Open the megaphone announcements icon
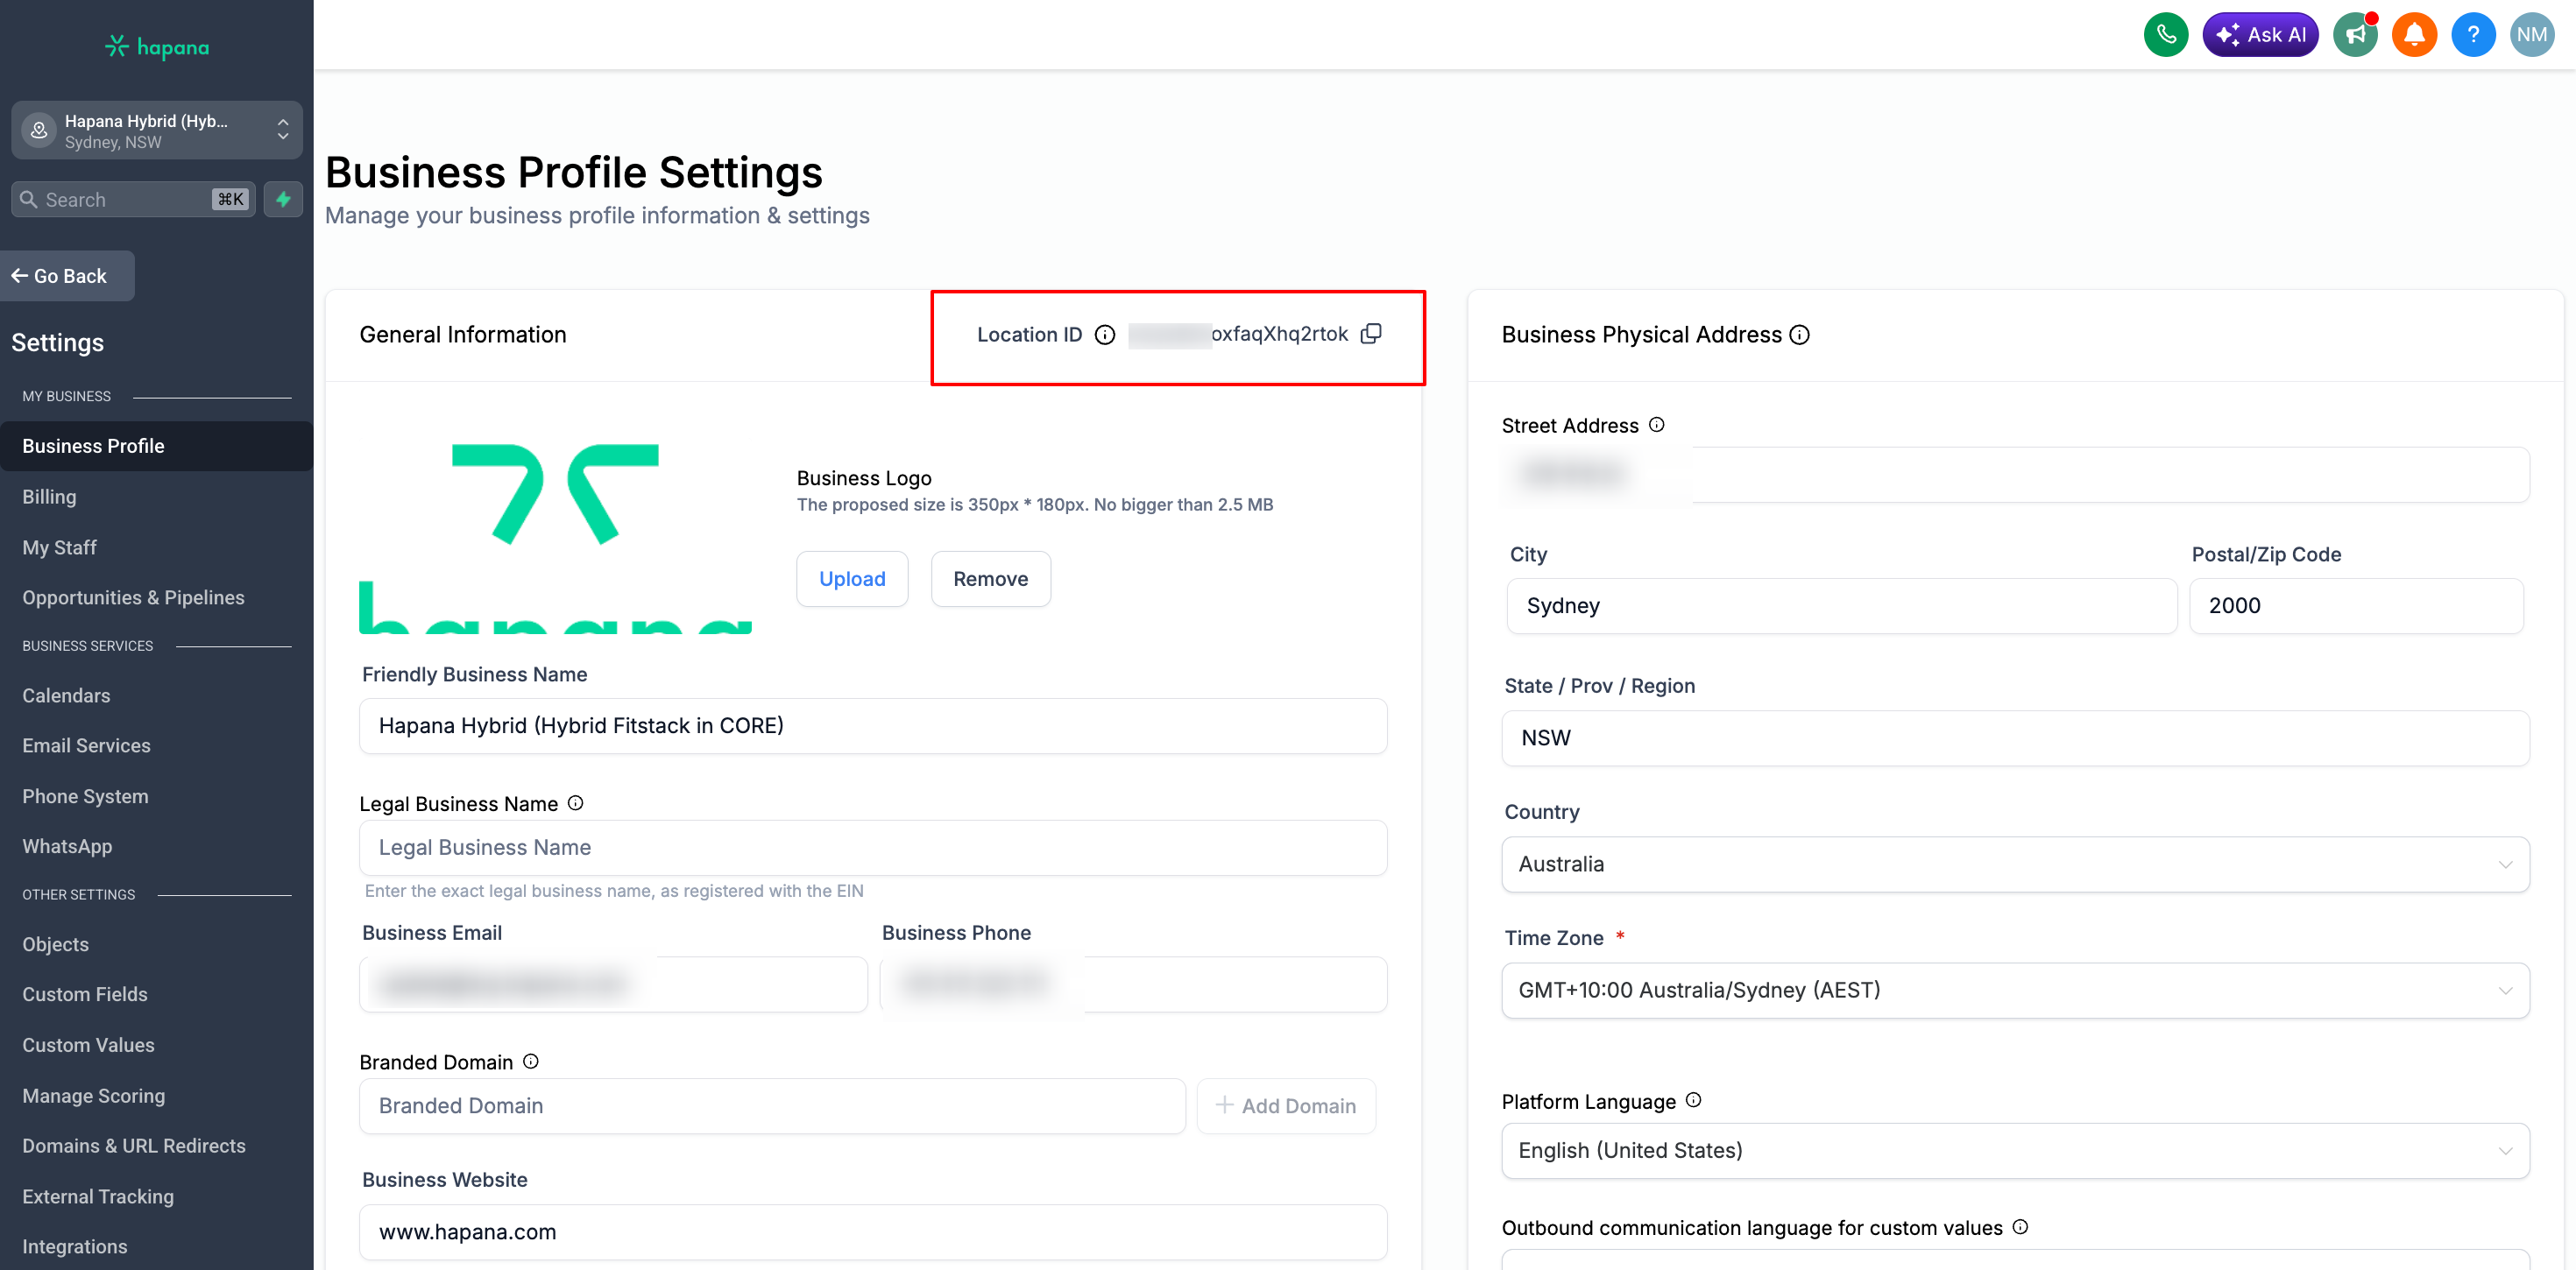 (x=2355, y=35)
